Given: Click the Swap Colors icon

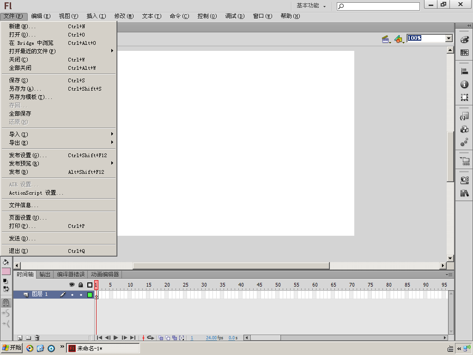Looking at the screenshot, I should point(6,289).
